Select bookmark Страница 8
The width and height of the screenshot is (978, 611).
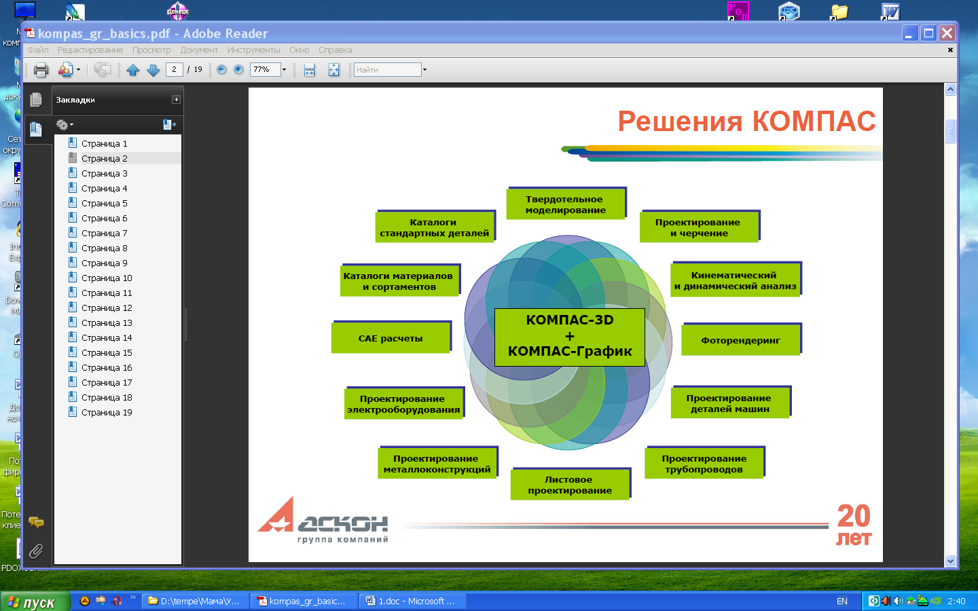click(104, 248)
